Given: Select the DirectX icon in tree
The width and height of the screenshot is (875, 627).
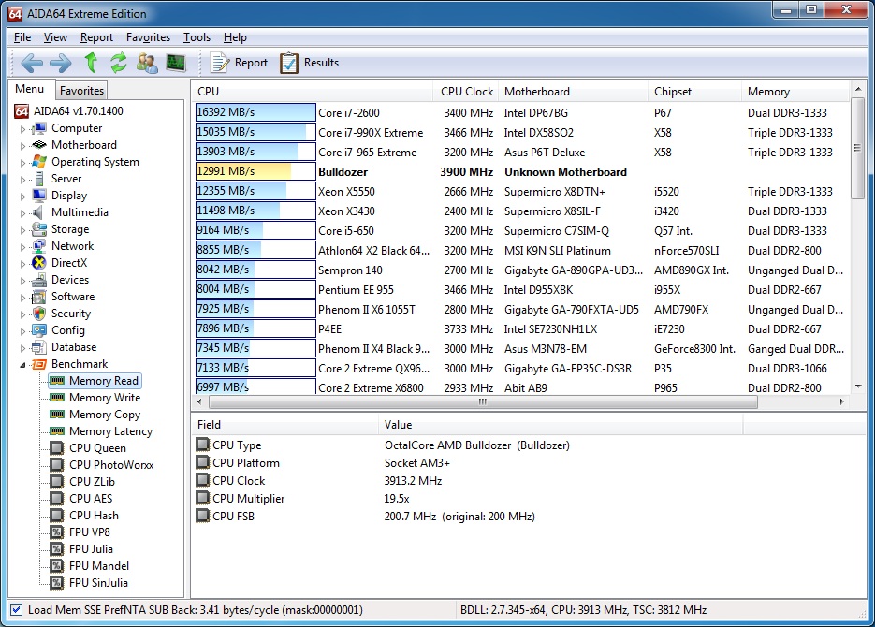Looking at the screenshot, I should point(39,263).
